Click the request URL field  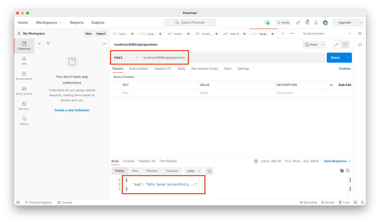[232, 58]
